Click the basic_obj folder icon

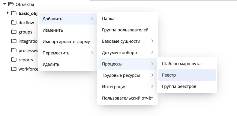[14, 13]
